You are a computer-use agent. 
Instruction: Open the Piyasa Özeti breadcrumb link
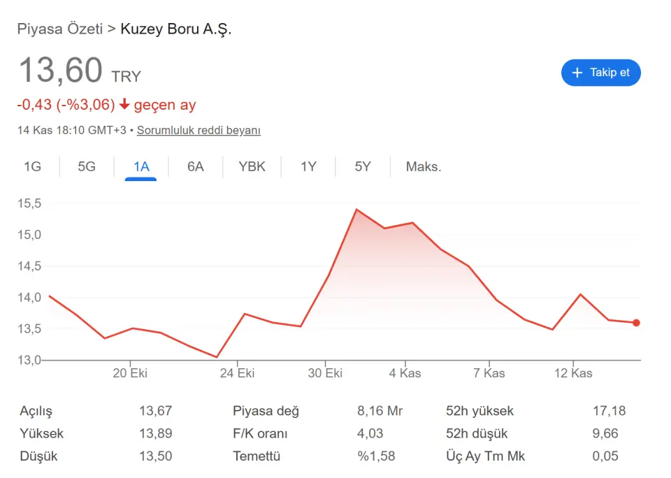pos(59,29)
